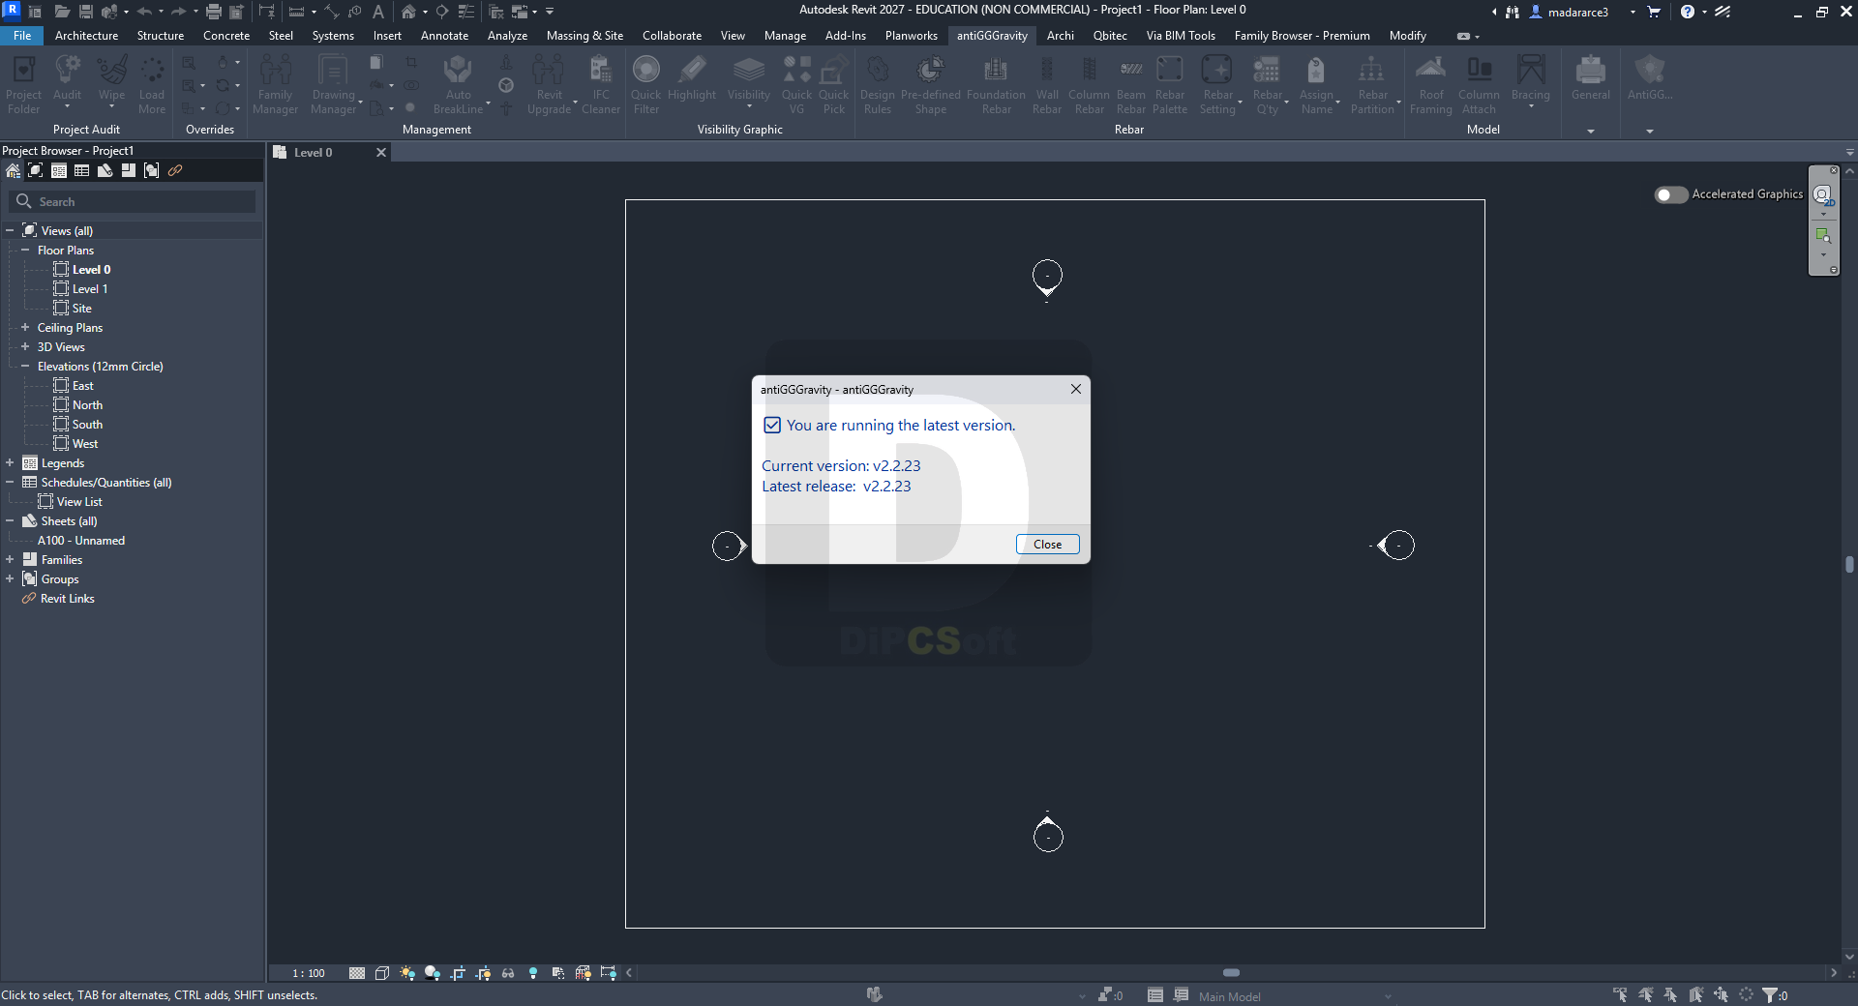Open the Rebar Palette tool
Image resolution: width=1858 pixels, height=1006 pixels.
point(1170,84)
